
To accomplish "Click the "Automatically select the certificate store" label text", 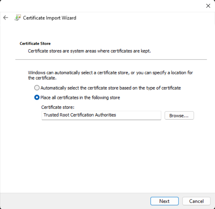I will [x=110, y=88].
